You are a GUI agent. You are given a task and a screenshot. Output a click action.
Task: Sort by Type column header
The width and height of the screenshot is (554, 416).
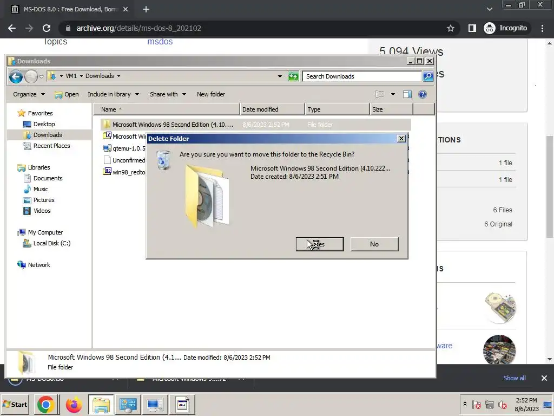(337, 109)
